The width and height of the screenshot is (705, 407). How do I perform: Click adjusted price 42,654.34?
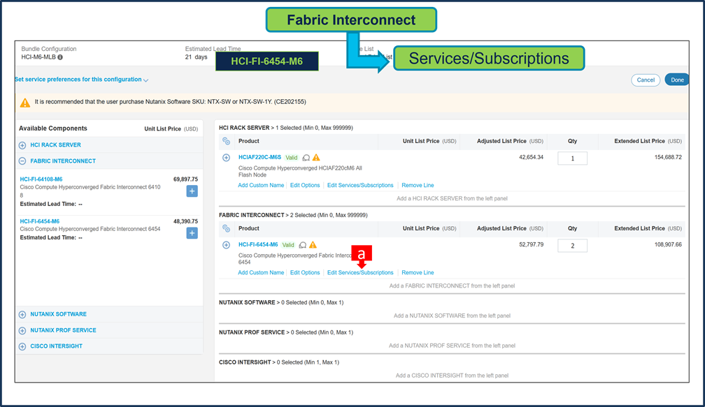(531, 158)
